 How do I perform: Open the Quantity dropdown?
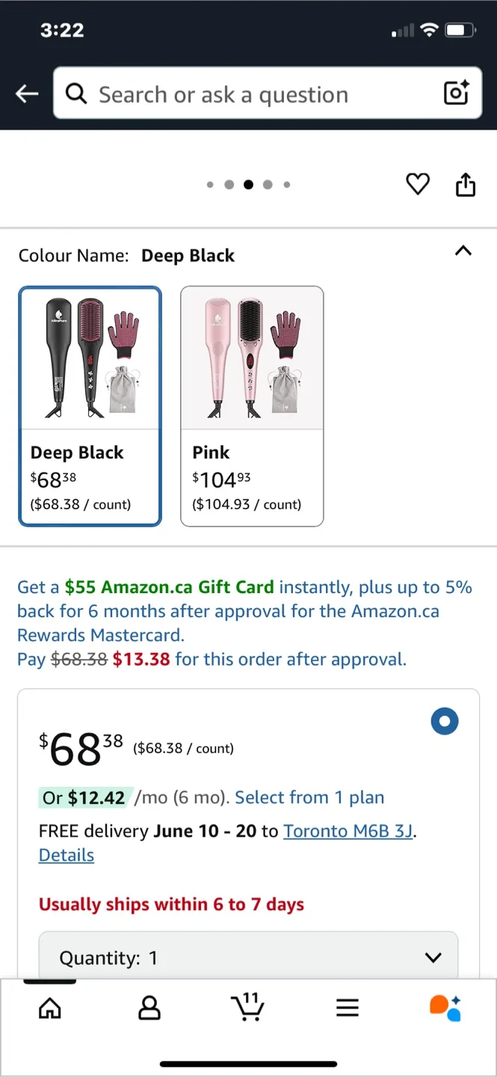[248, 957]
